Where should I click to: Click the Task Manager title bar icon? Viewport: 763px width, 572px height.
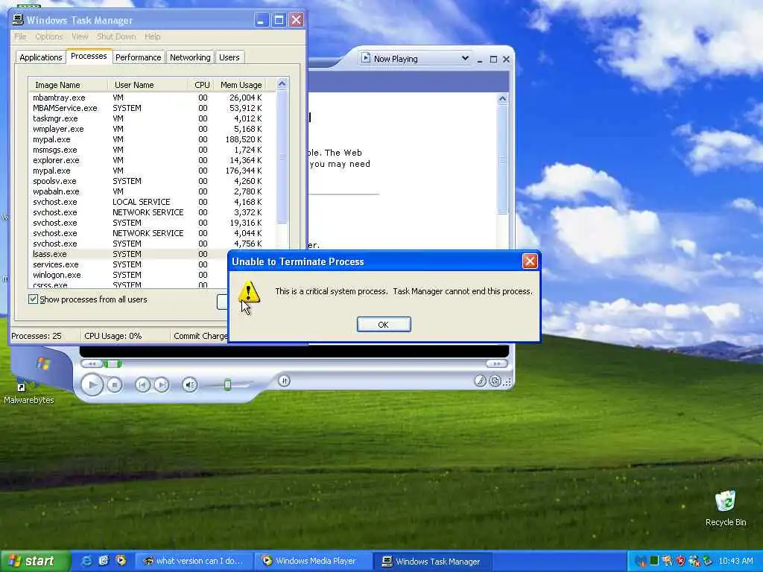pyautogui.click(x=18, y=19)
